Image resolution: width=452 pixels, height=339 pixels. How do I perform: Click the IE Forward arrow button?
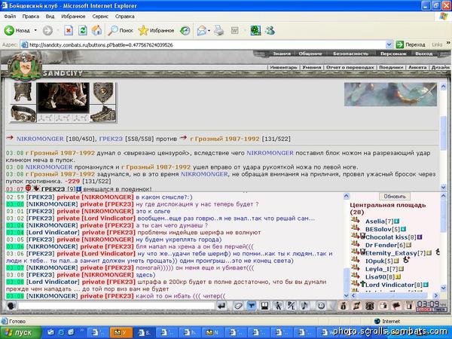tap(48, 30)
